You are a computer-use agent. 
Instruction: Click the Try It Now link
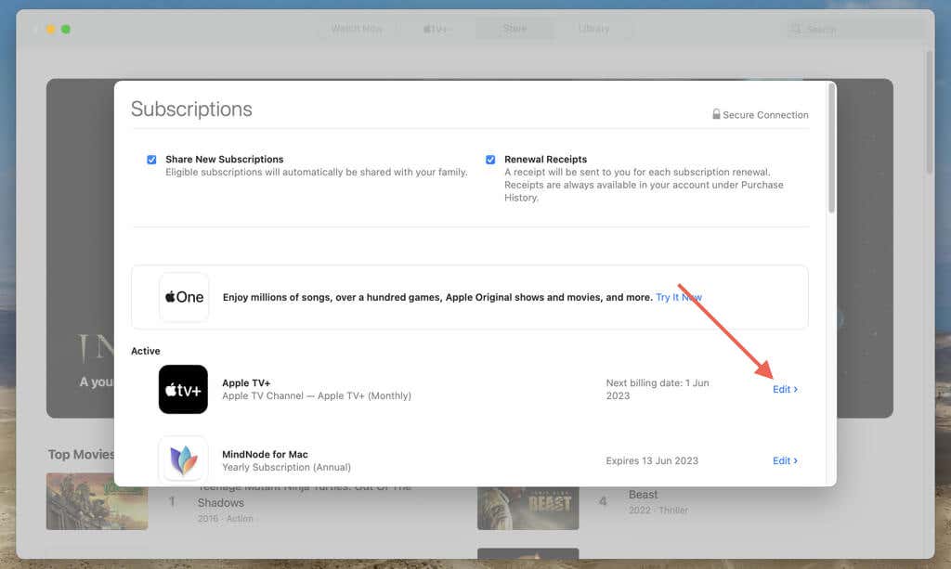point(678,297)
